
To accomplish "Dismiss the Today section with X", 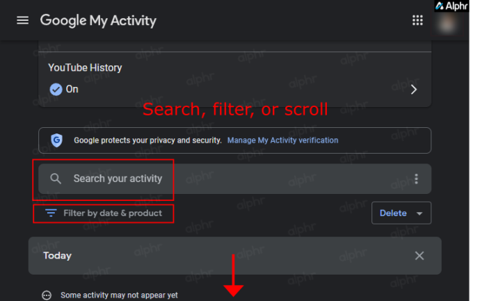I will pos(419,256).
